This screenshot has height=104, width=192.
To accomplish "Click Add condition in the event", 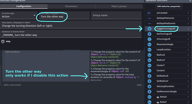I will (x=13, y=52).
